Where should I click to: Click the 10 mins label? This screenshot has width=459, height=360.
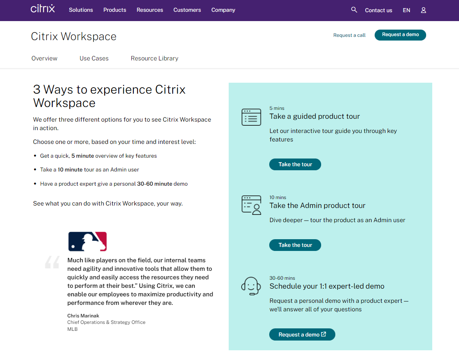coord(278,197)
